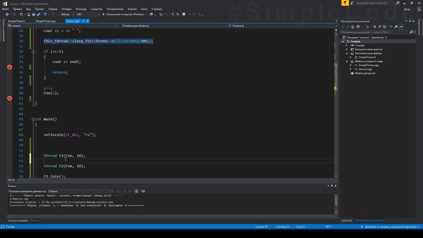This screenshot has width=423, height=238.
Task: Click the Save All toolbar icon
Action: click(38, 15)
